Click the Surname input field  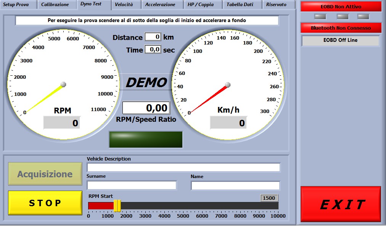[x=132, y=185]
